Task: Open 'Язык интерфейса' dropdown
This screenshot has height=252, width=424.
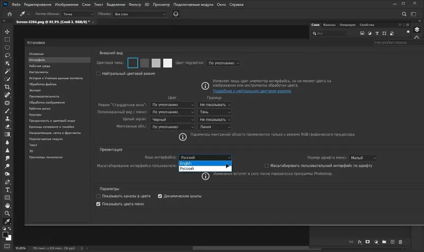Action: 205,158
